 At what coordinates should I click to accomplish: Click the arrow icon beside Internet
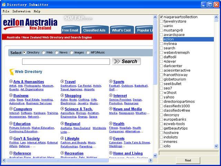tap(111, 95)
